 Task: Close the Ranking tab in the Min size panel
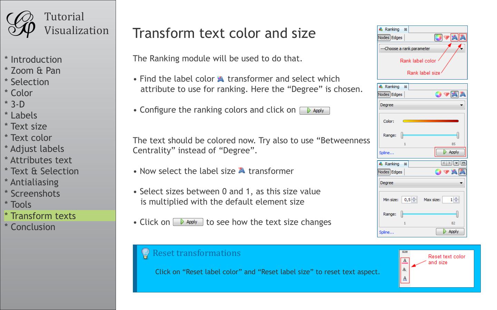[406, 164]
